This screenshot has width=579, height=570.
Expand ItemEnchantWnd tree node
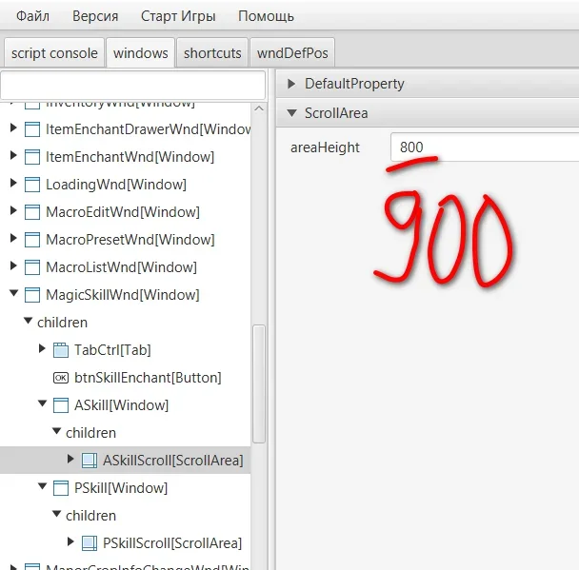point(13,155)
